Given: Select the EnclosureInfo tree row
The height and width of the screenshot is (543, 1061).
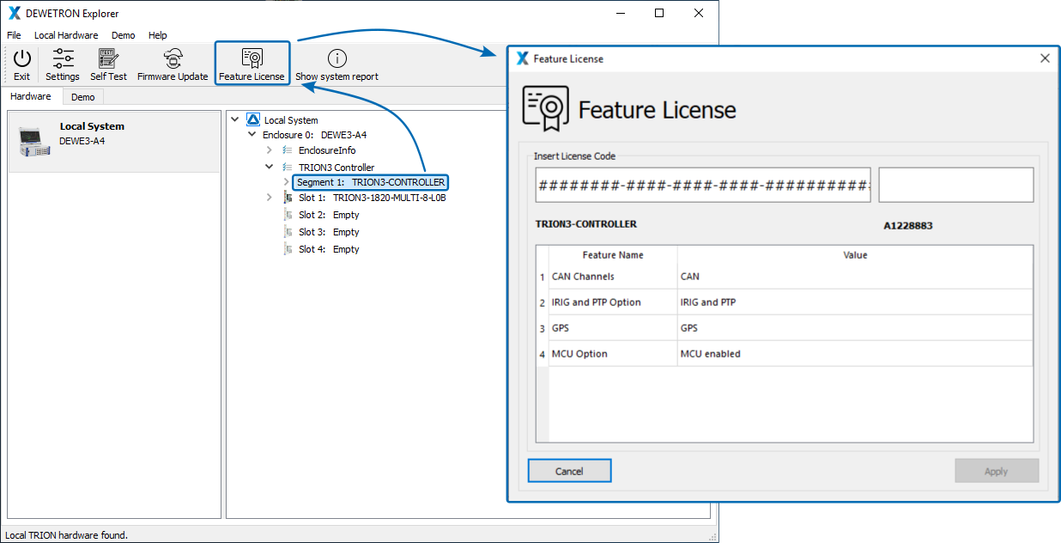Looking at the screenshot, I should pos(326,150).
